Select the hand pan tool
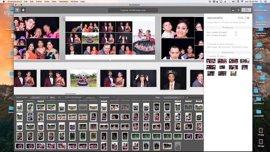 [23, 10]
